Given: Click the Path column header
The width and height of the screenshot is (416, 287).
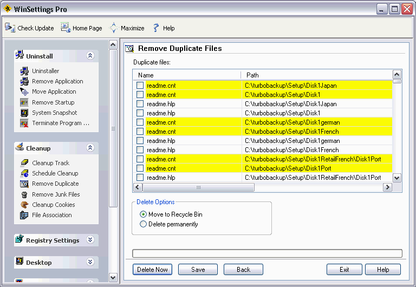Looking at the screenshot, I should pos(317,75).
